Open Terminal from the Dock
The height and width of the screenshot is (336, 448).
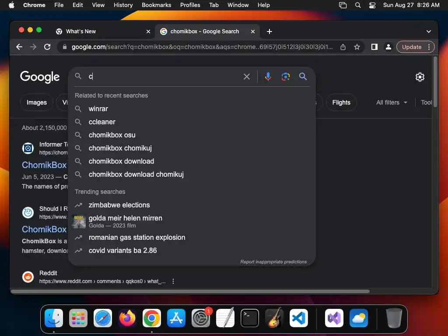250,318
